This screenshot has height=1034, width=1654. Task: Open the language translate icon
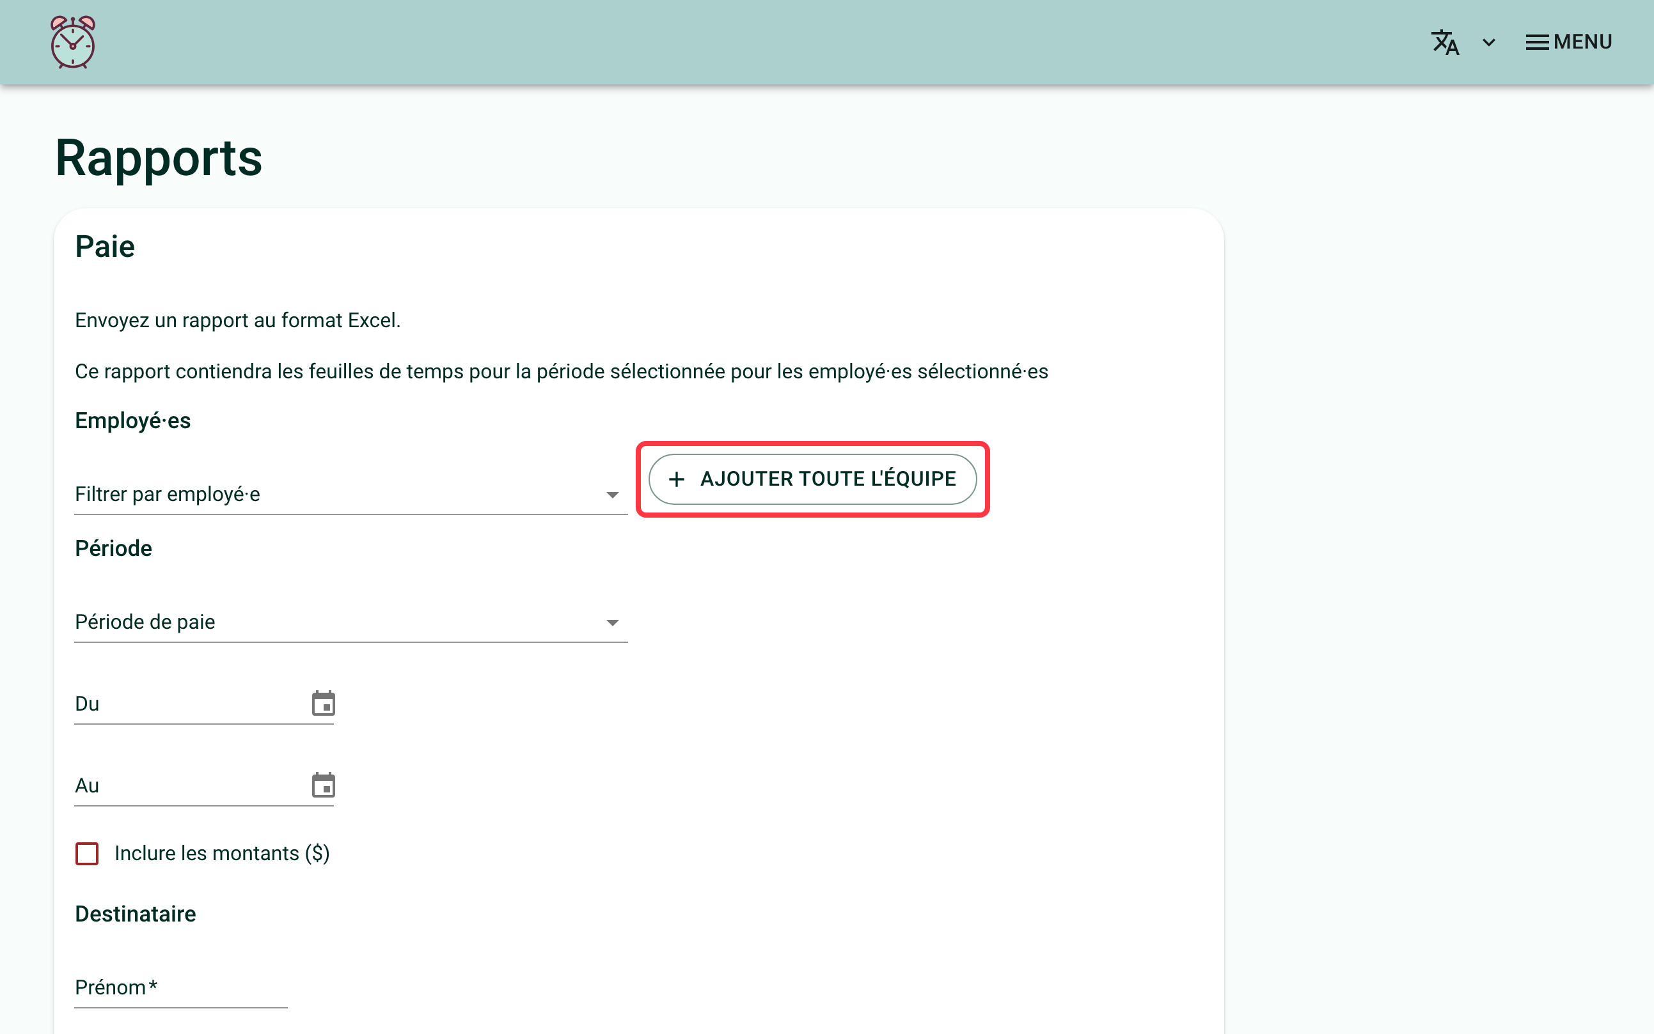[1445, 42]
